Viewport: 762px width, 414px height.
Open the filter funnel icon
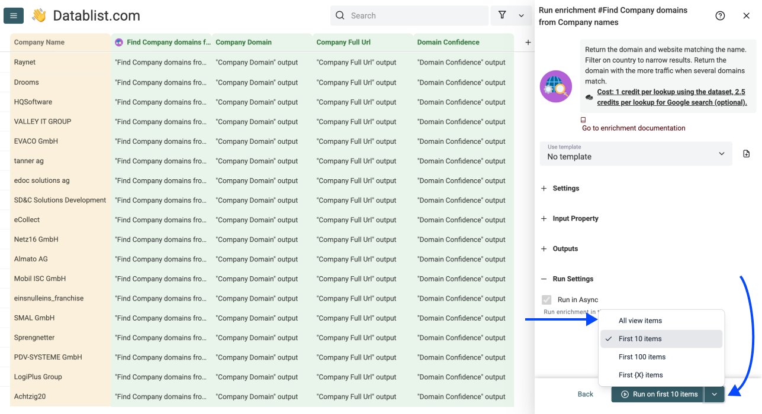(502, 15)
